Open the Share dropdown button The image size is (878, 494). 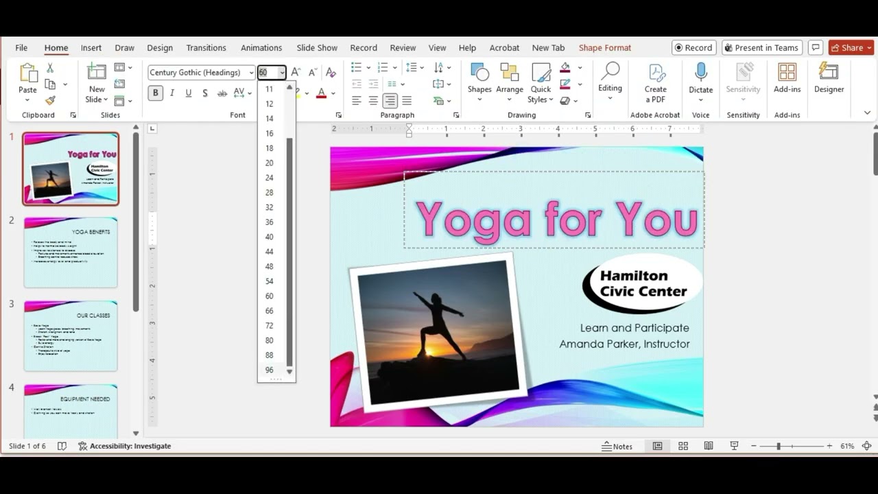point(851,47)
